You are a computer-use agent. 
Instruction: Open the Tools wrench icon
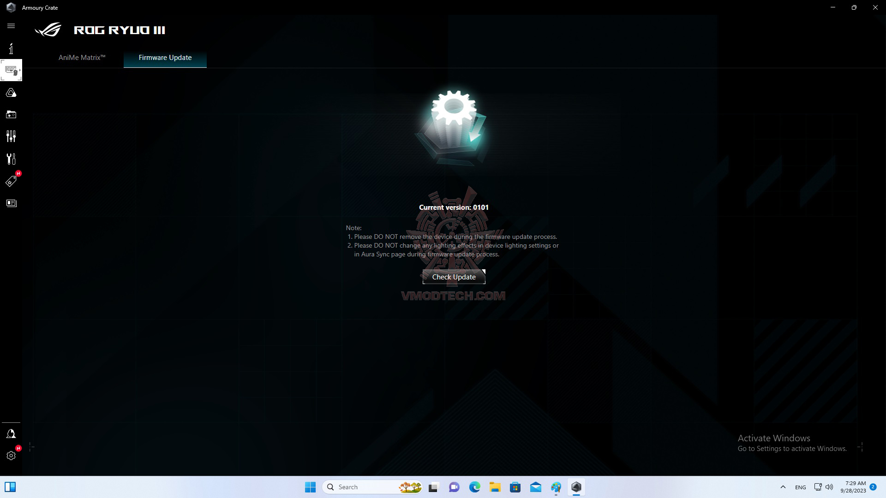click(11, 159)
